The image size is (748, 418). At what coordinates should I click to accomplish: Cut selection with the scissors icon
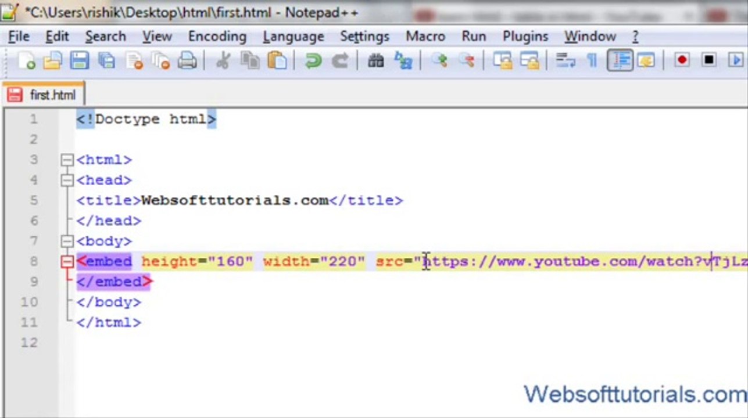pyautogui.click(x=223, y=60)
